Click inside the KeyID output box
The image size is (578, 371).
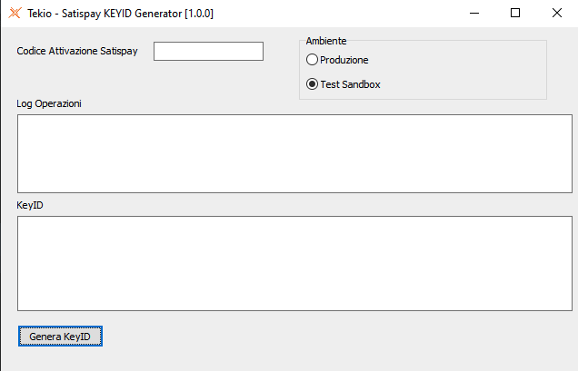(294, 263)
